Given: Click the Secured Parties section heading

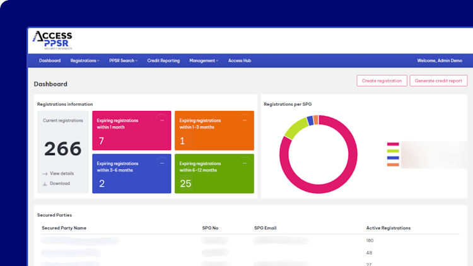Looking at the screenshot, I should (x=54, y=215).
